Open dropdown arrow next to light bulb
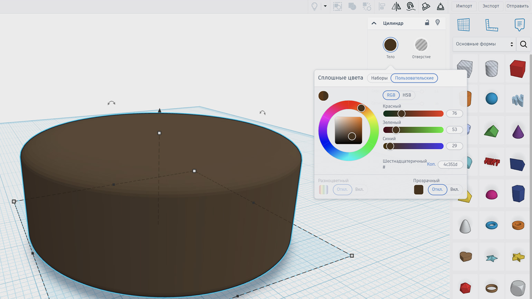Image resolution: width=532 pixels, height=299 pixels. tap(325, 6)
